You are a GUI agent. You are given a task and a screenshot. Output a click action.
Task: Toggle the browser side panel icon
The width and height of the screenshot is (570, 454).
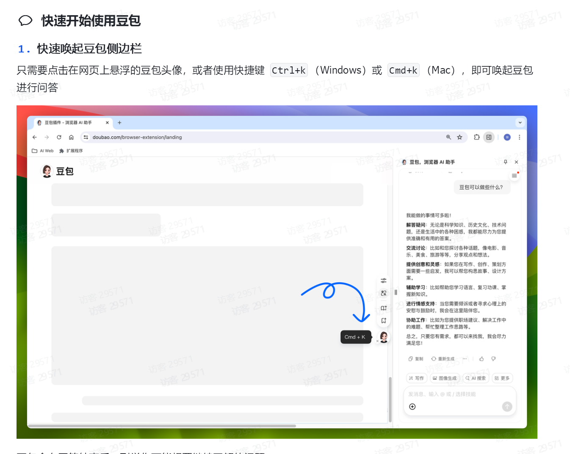489,137
